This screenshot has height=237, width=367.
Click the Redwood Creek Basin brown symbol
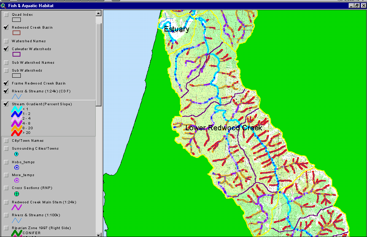point(16,33)
